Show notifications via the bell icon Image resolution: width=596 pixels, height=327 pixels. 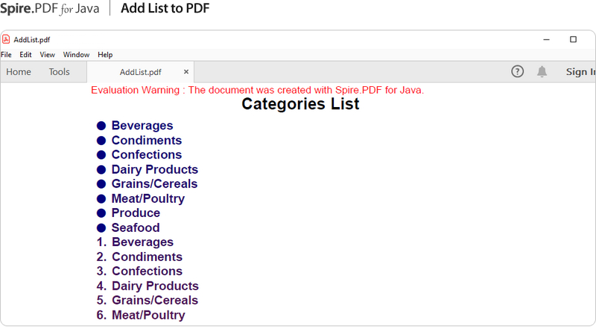(x=542, y=71)
